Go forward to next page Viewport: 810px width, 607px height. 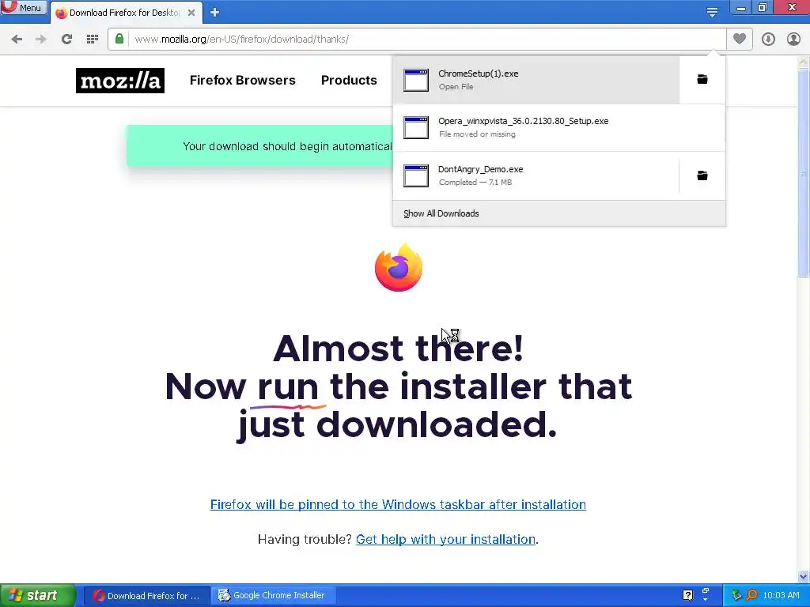[41, 40]
